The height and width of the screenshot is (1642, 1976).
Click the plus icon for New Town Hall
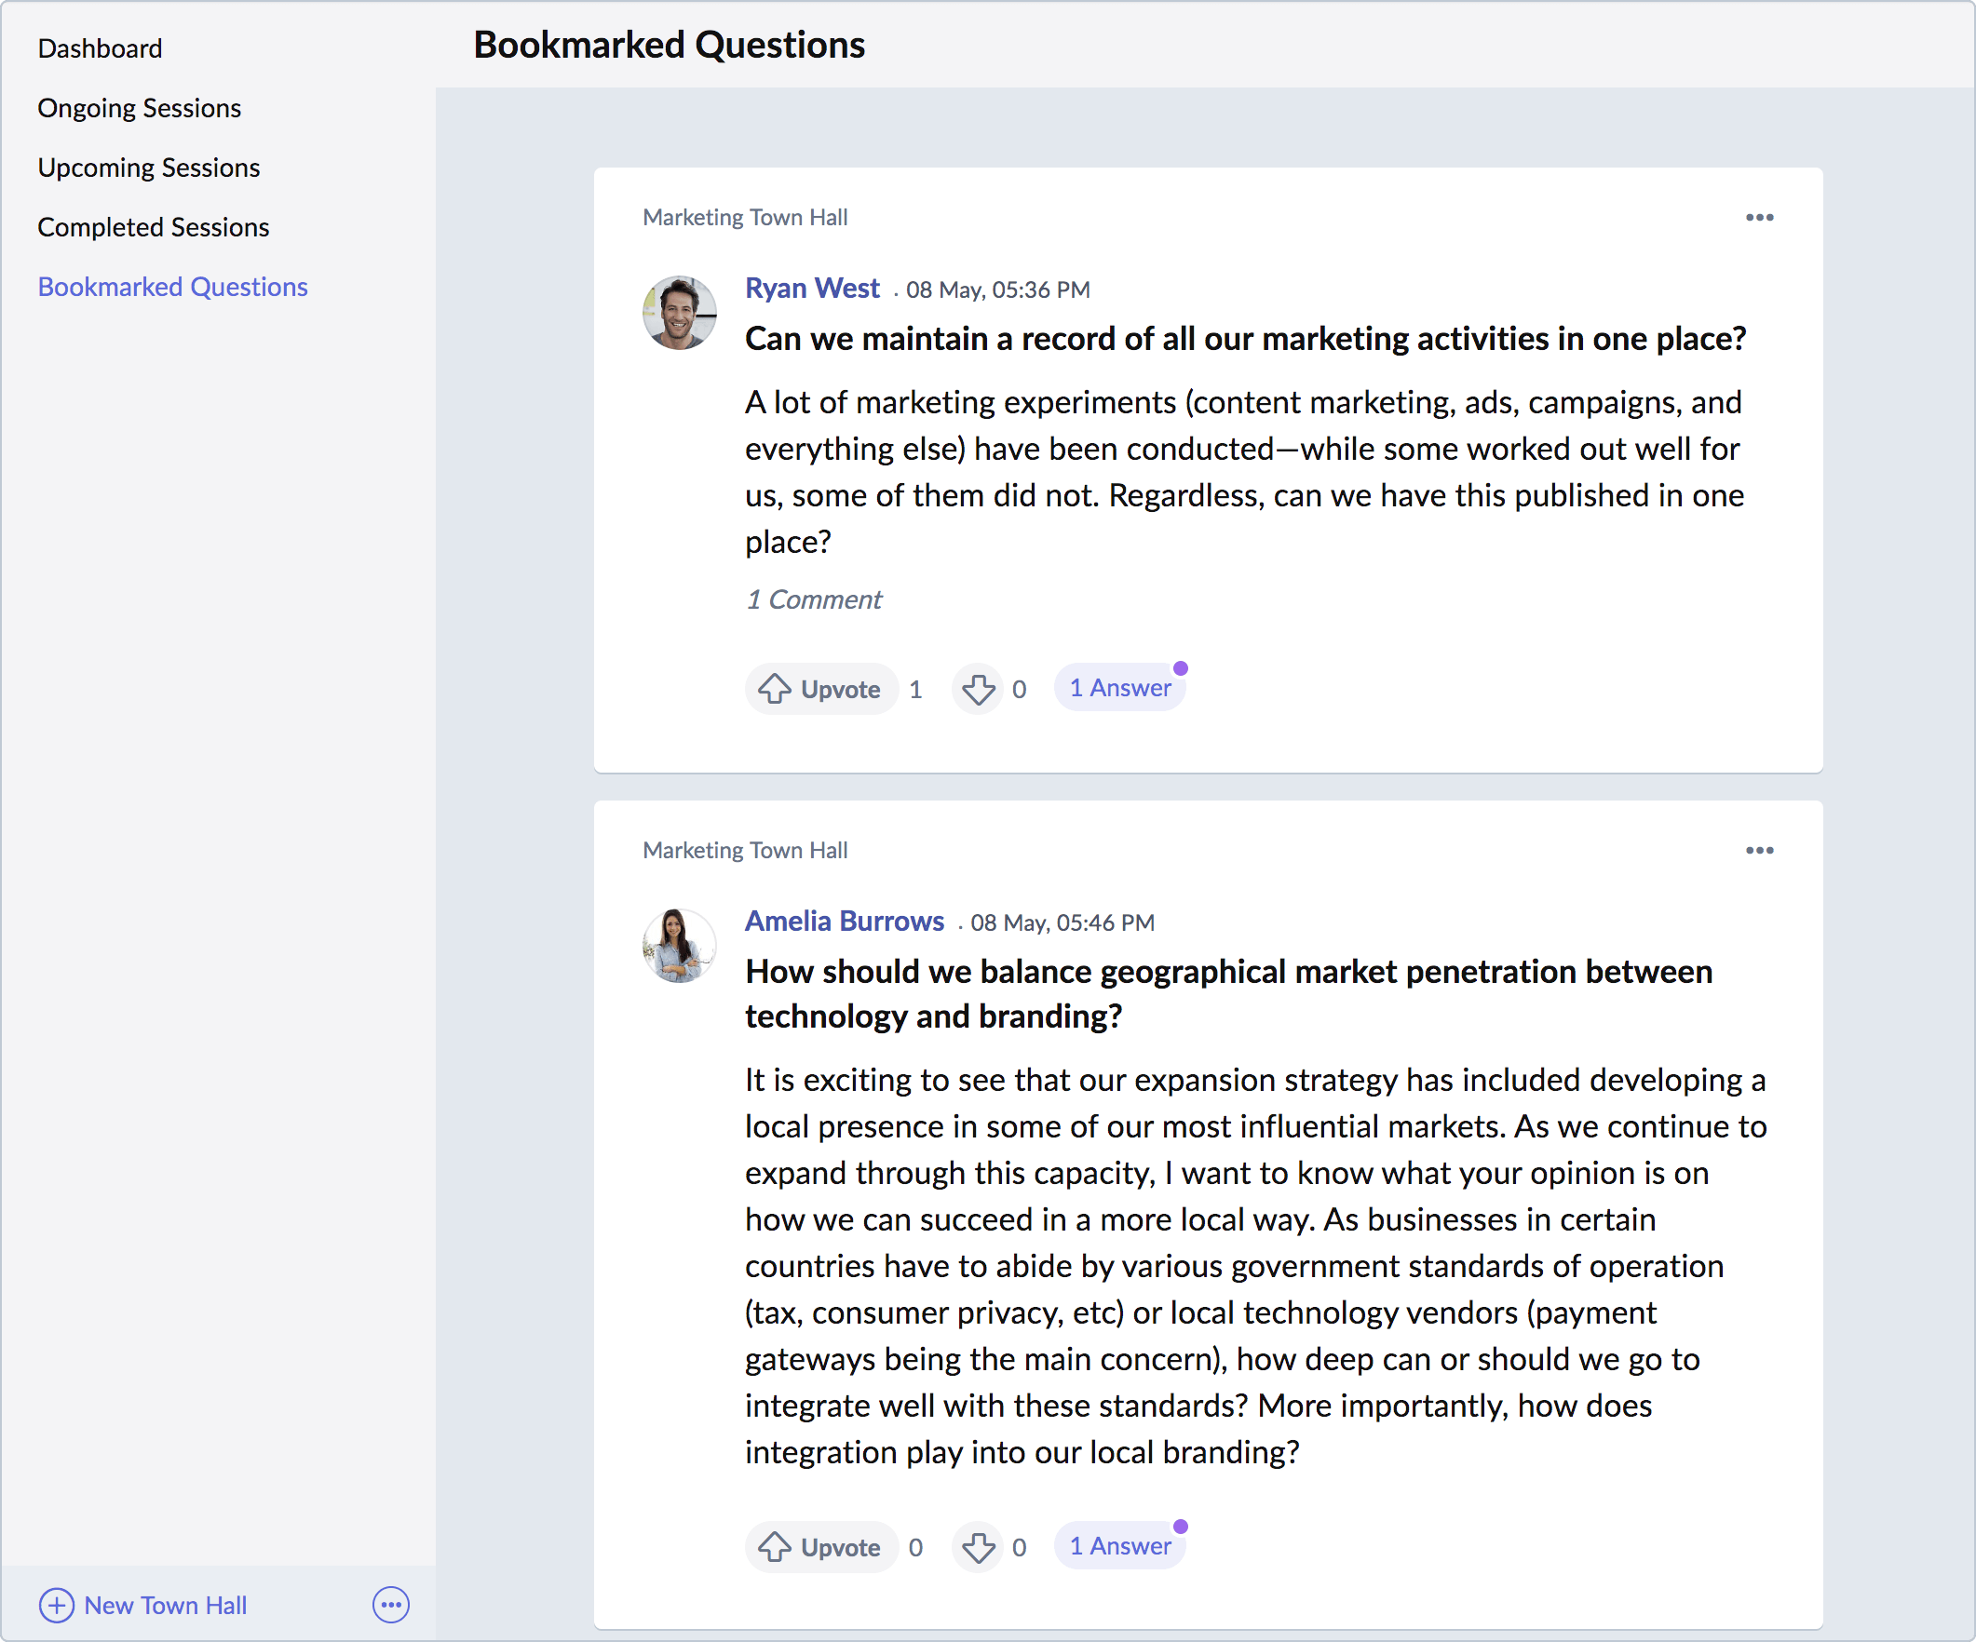tap(57, 1606)
